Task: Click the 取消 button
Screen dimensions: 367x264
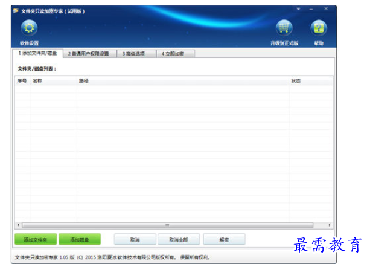Action: coord(135,239)
